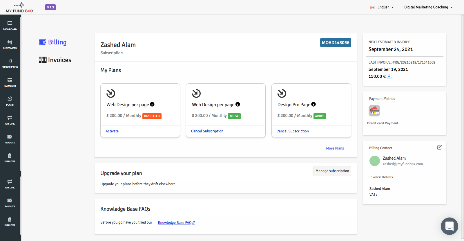The height and width of the screenshot is (241, 464).
Task: Click the Credit card Payment label
Action: (383, 123)
